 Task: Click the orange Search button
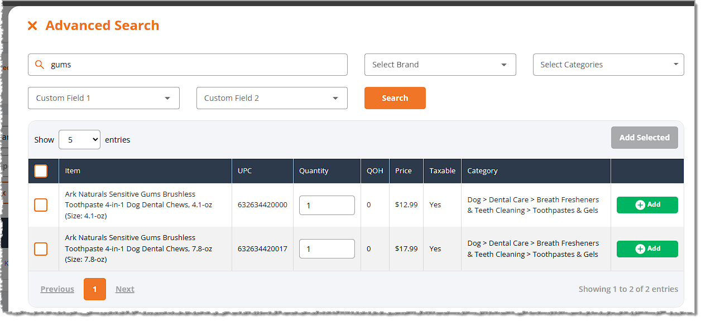(x=395, y=98)
